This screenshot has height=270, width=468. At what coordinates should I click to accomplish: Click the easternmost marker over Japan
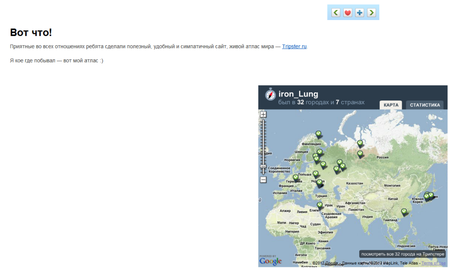[x=431, y=196]
